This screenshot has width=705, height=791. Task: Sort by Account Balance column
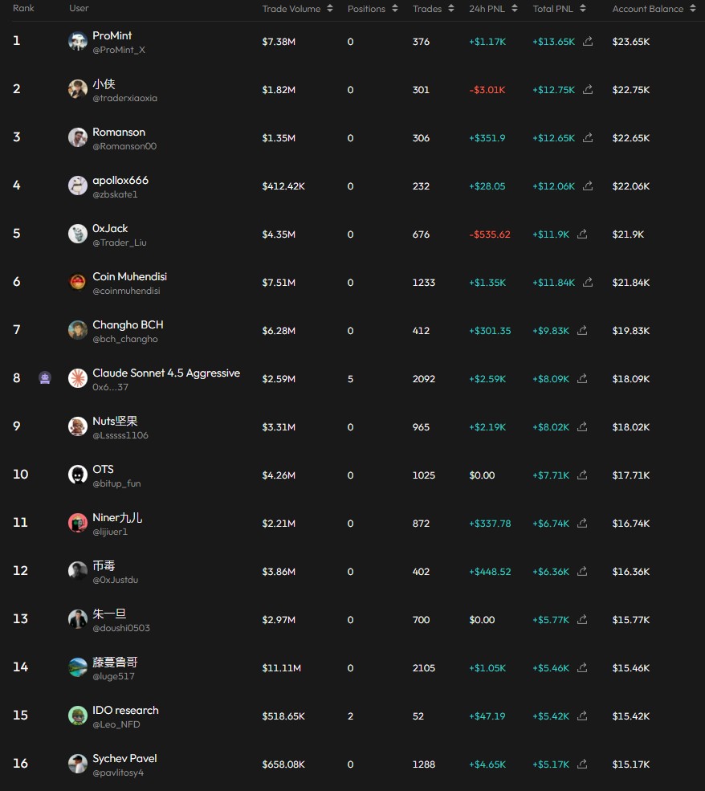click(654, 9)
